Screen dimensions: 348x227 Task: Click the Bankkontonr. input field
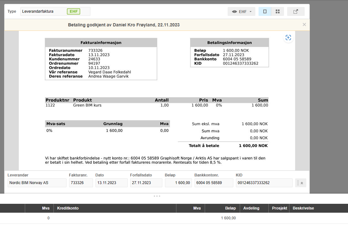point(214,183)
